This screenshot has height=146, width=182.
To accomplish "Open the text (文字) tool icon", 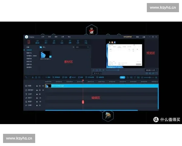I will (x=78, y=41).
